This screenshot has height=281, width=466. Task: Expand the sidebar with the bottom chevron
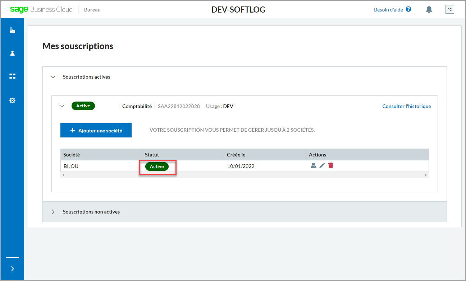coord(12,269)
